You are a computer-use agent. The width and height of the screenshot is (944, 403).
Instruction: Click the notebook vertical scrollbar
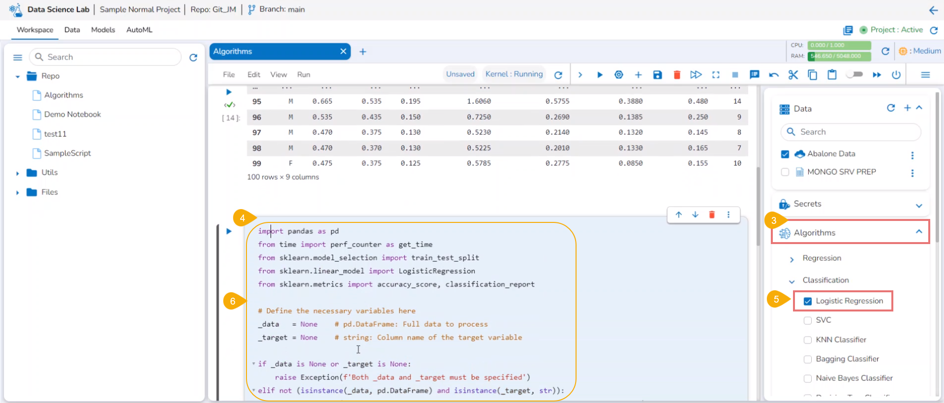[x=758, y=207]
